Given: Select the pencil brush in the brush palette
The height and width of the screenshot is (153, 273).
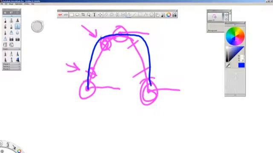Looking at the screenshot, I should pos(5,21).
